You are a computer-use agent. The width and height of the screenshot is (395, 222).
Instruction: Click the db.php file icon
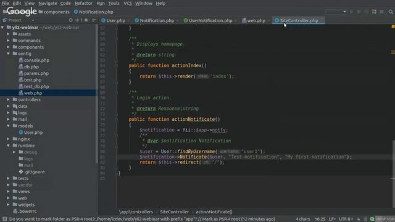pos(21,67)
